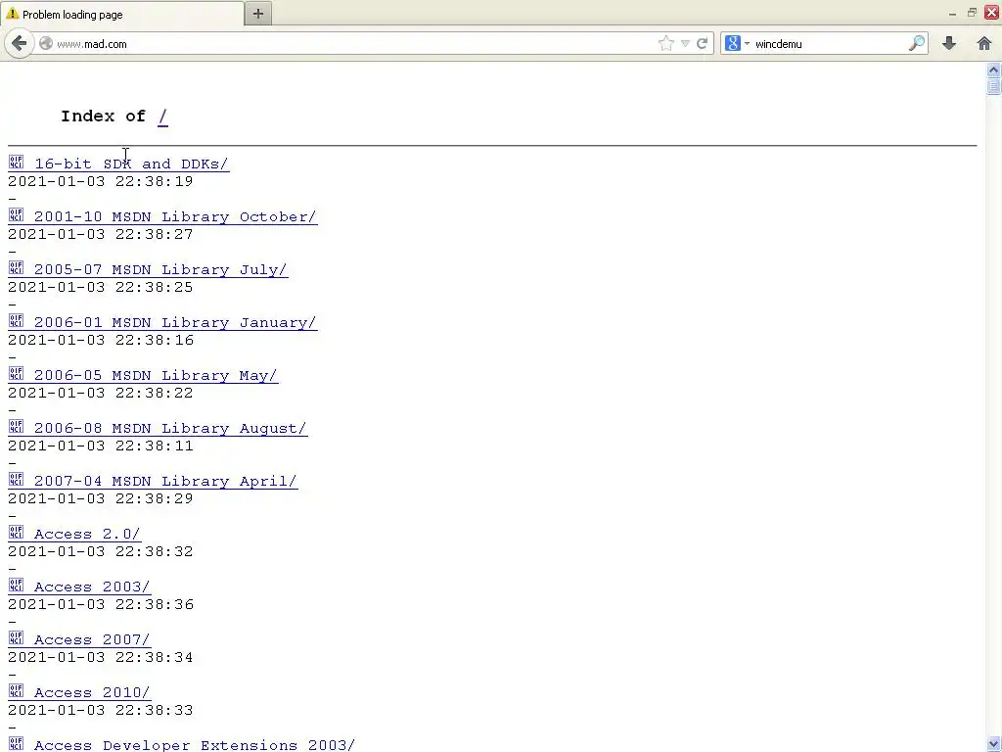Open the 'Access 2.0/' folder link
This screenshot has width=1002, height=752.
coord(87,534)
